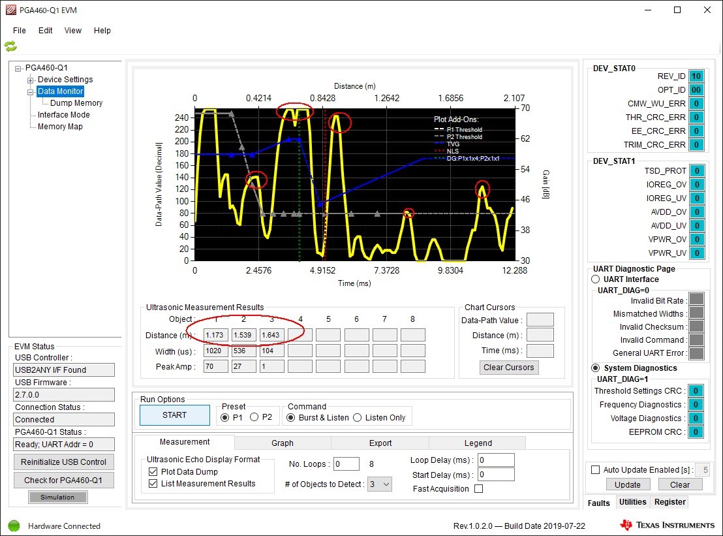Select the P1 preset radio button
The height and width of the screenshot is (536, 723).
click(x=225, y=417)
